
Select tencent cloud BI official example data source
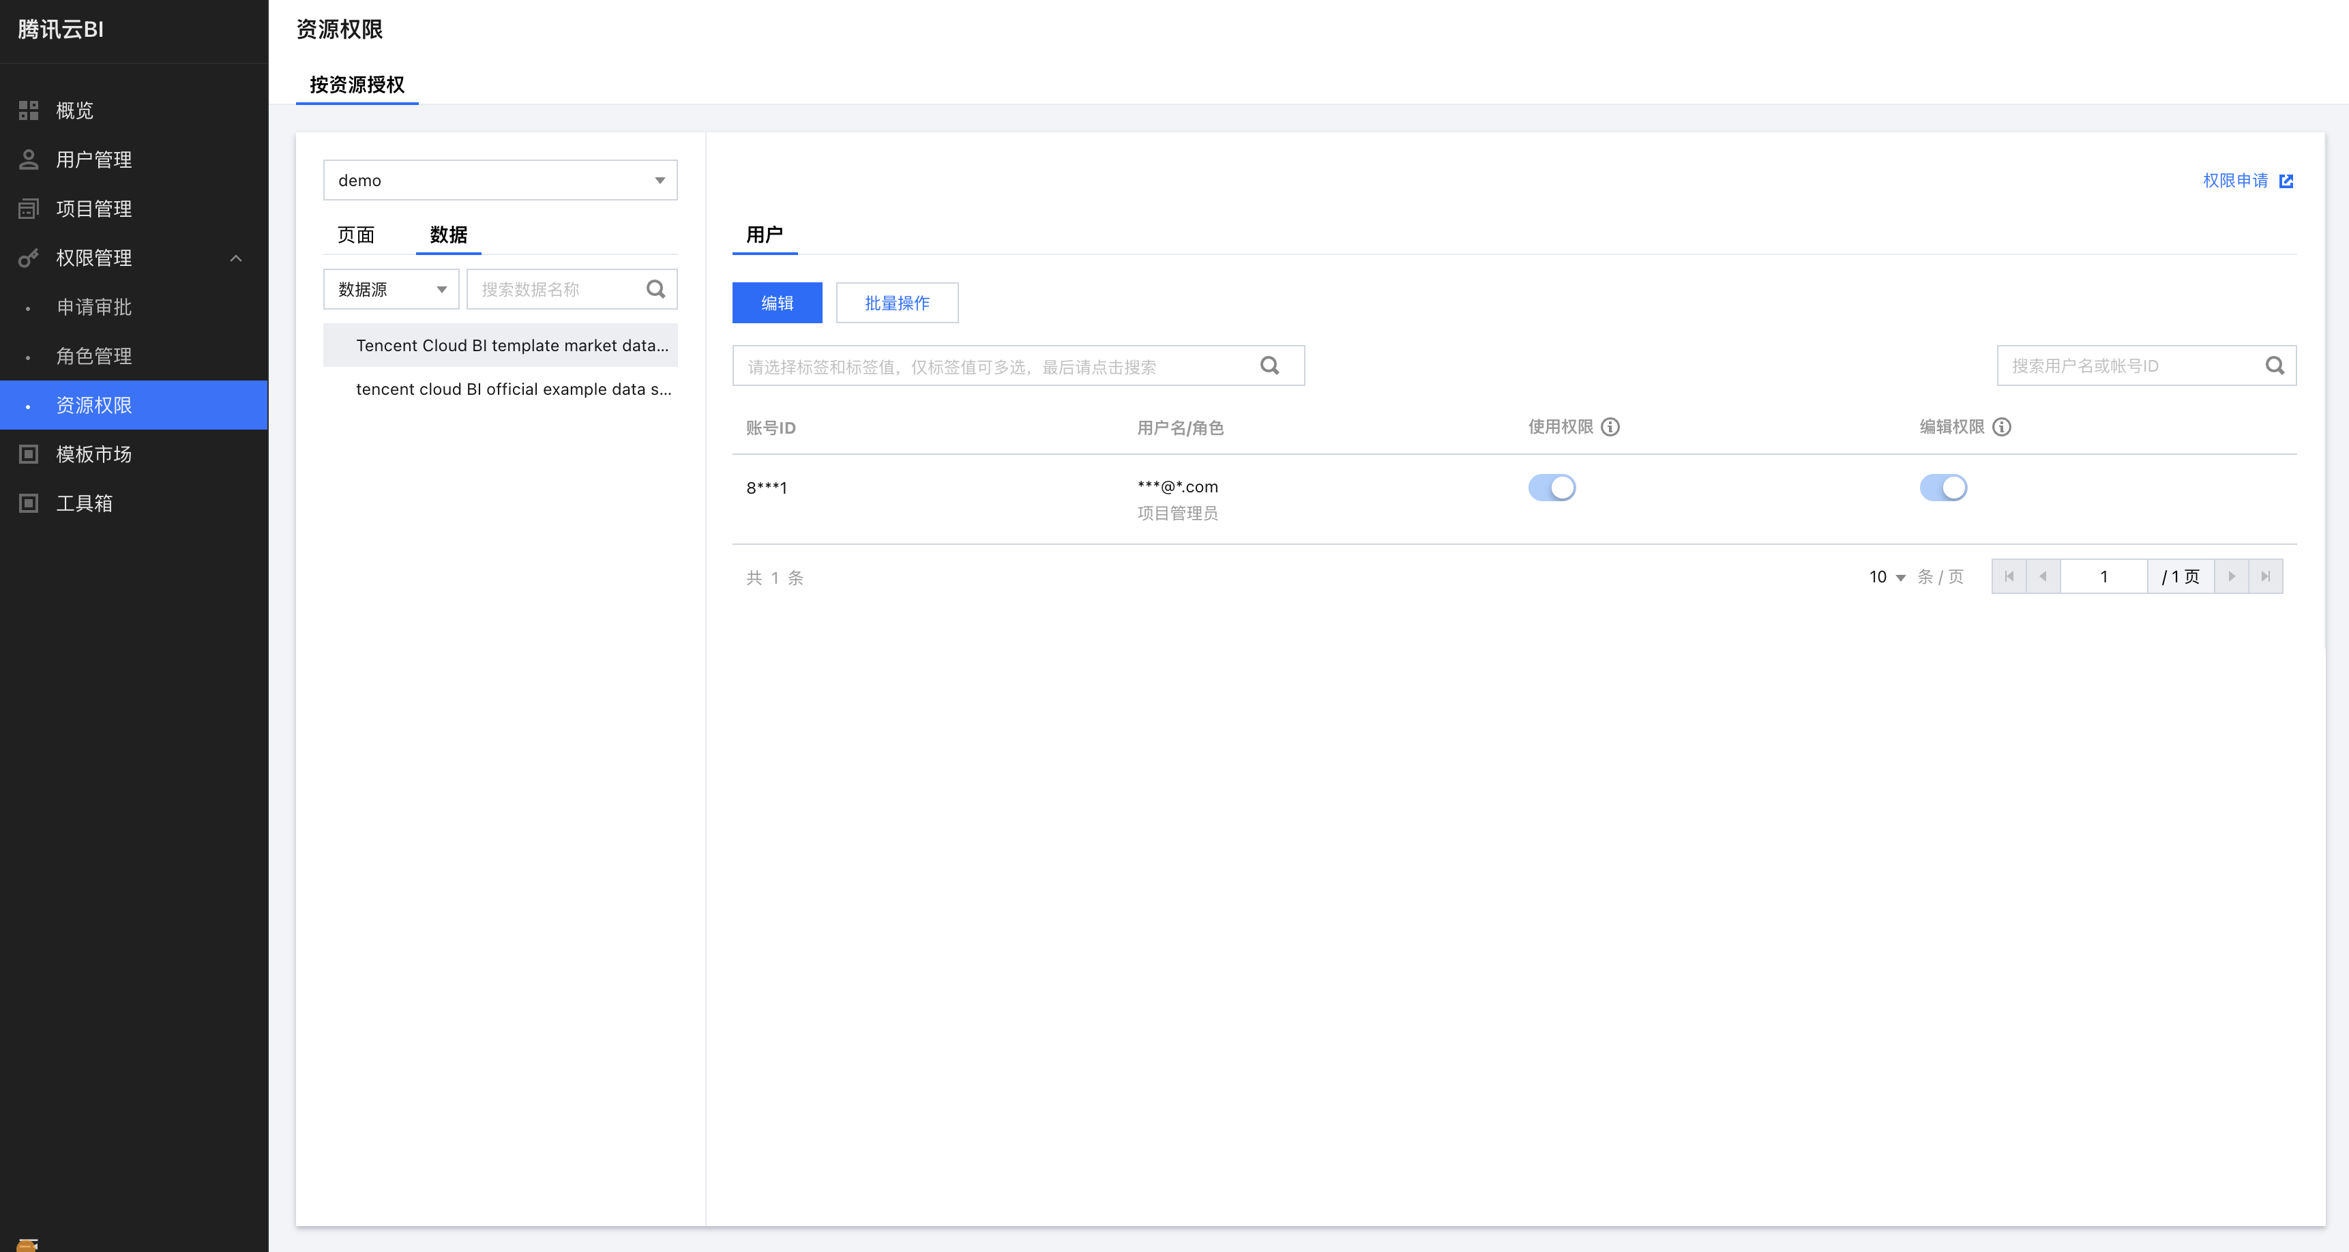(512, 389)
